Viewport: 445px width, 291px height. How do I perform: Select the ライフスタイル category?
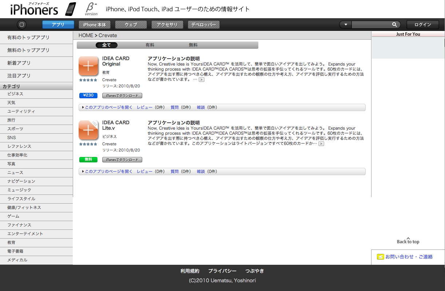tap(36, 199)
